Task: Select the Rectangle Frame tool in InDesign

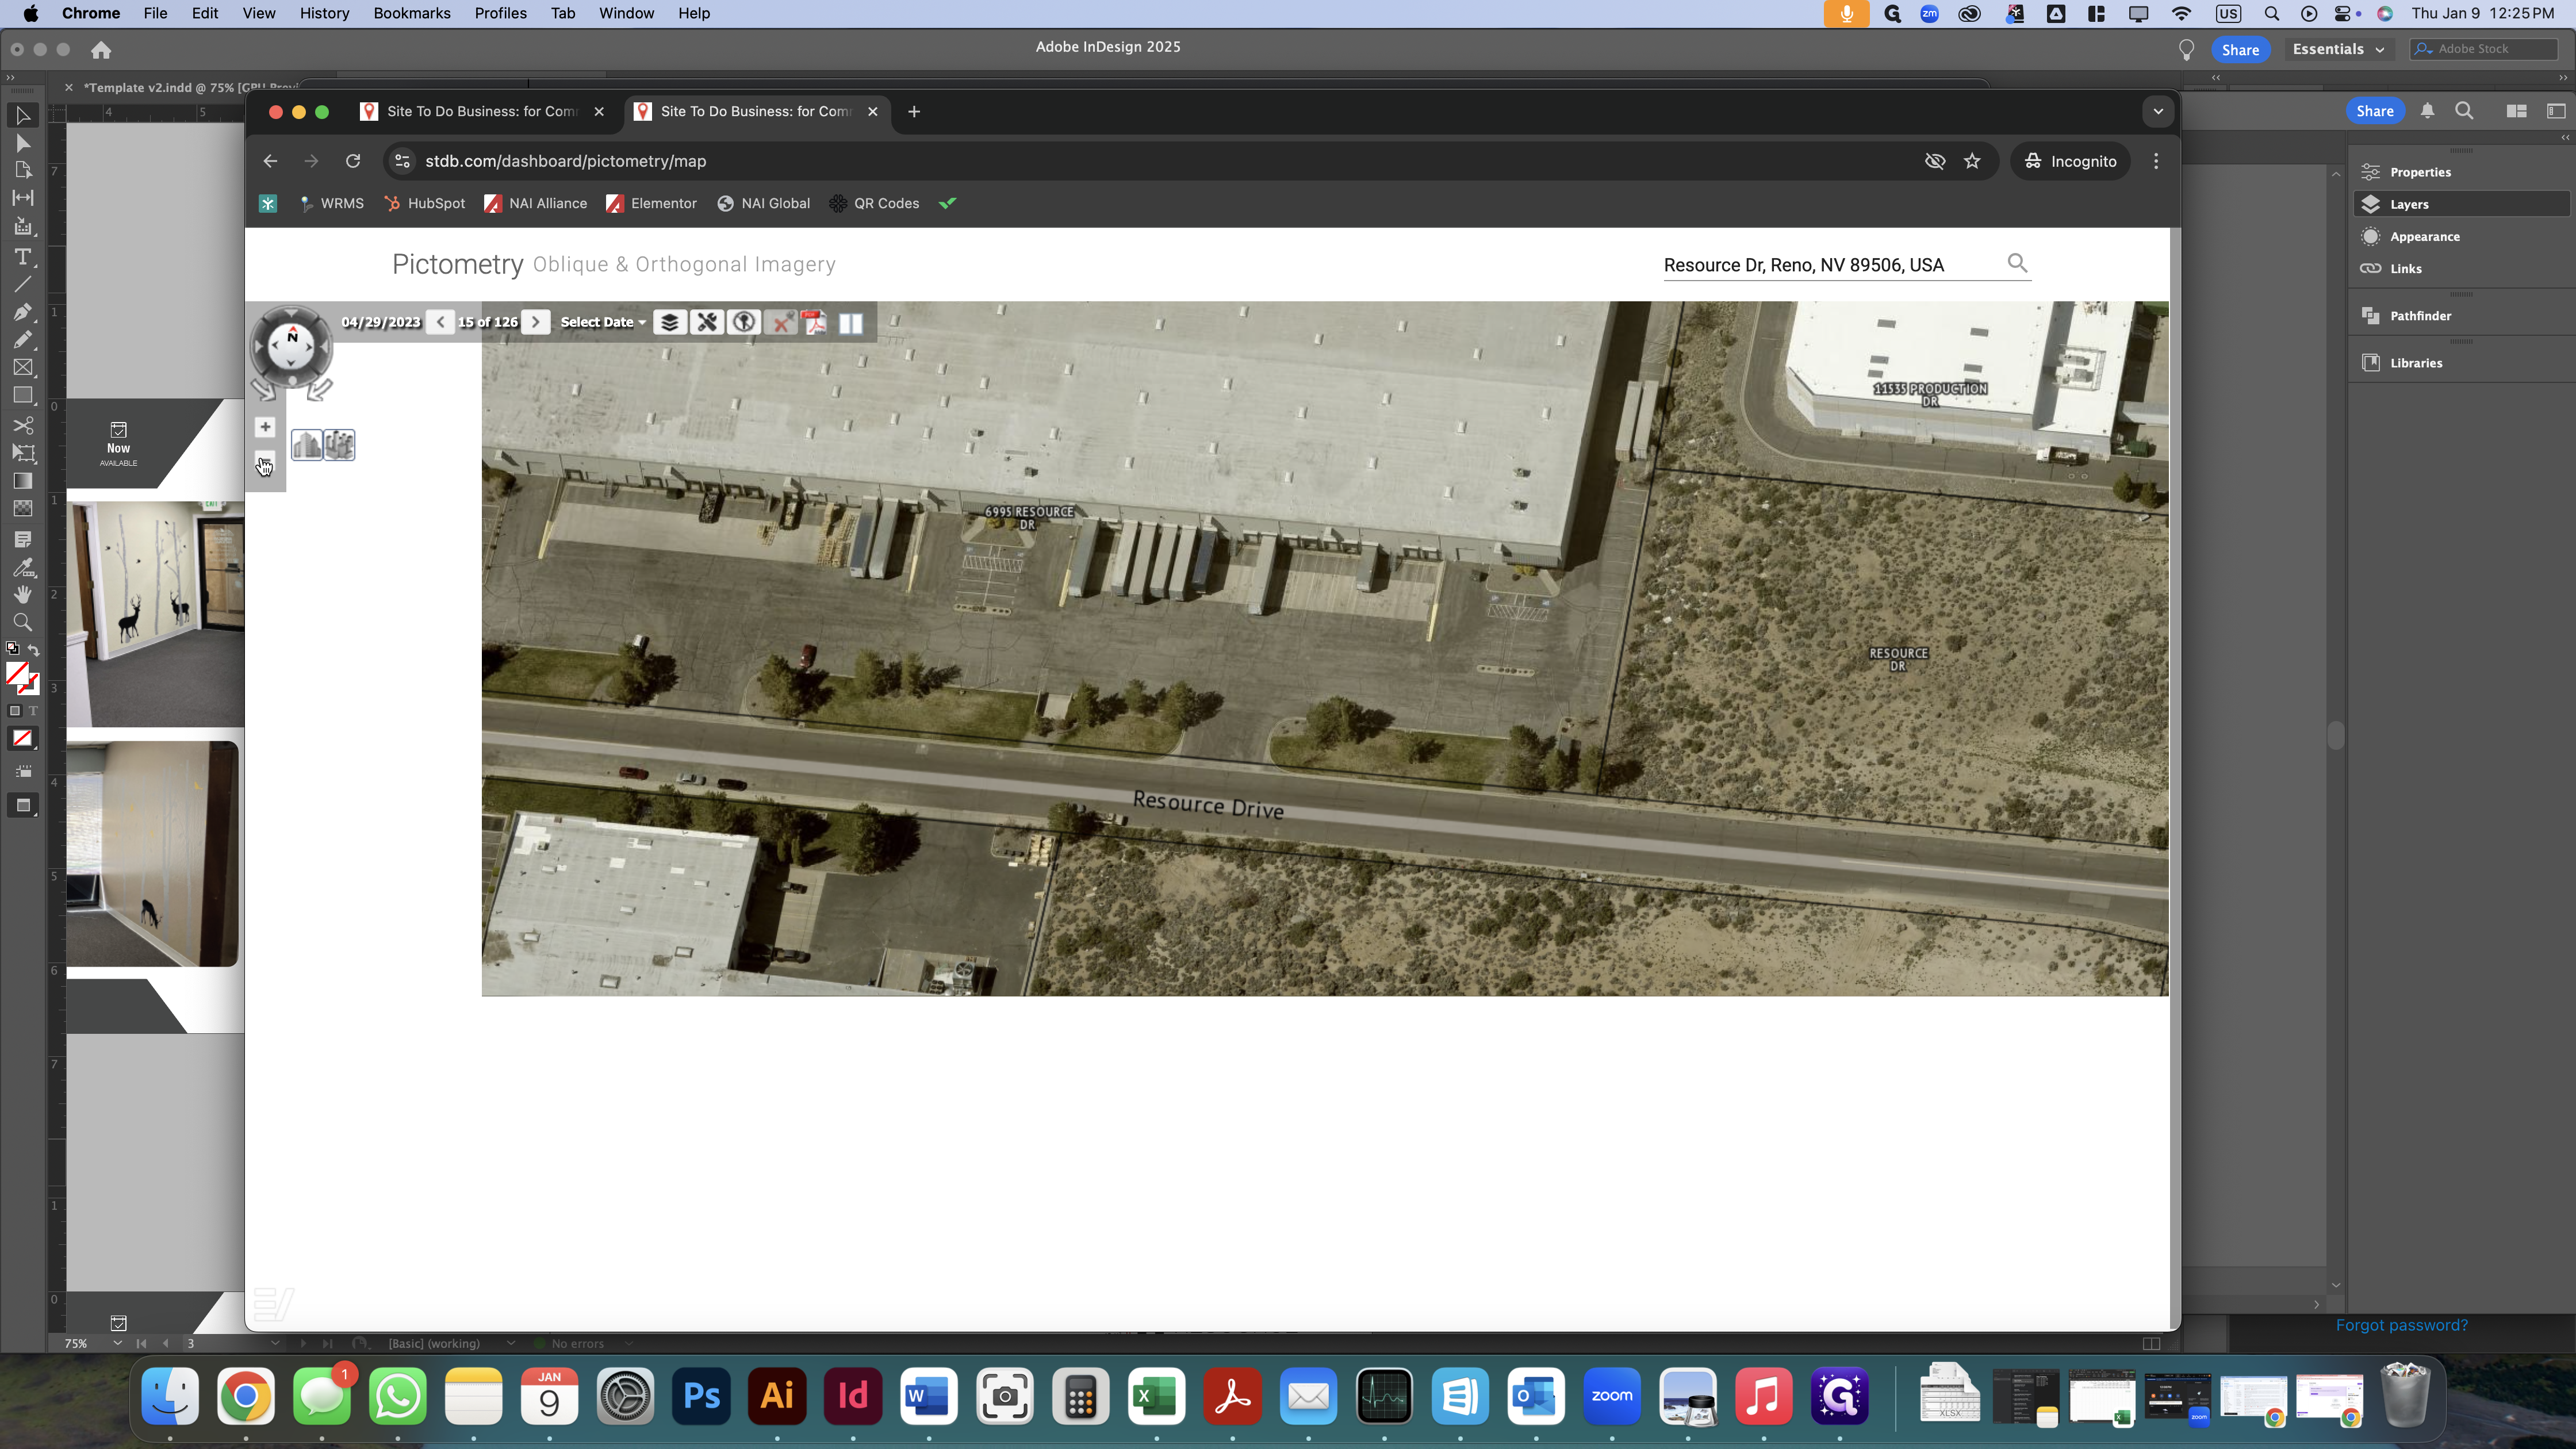Action: (22, 368)
